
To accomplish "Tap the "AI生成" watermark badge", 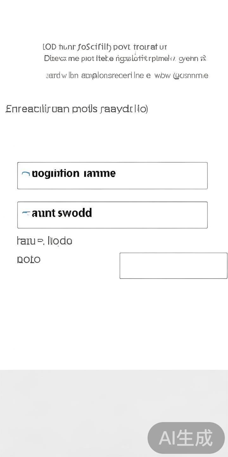I will [186, 438].
